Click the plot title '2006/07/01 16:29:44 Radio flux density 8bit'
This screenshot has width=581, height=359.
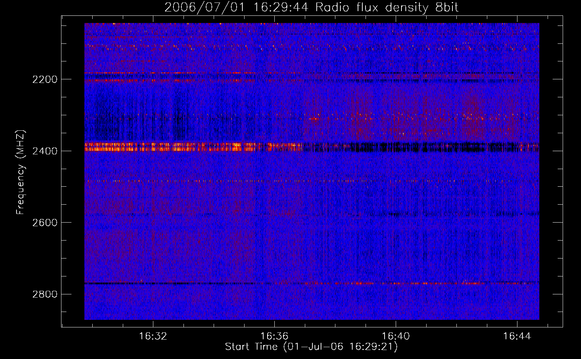pos(311,8)
